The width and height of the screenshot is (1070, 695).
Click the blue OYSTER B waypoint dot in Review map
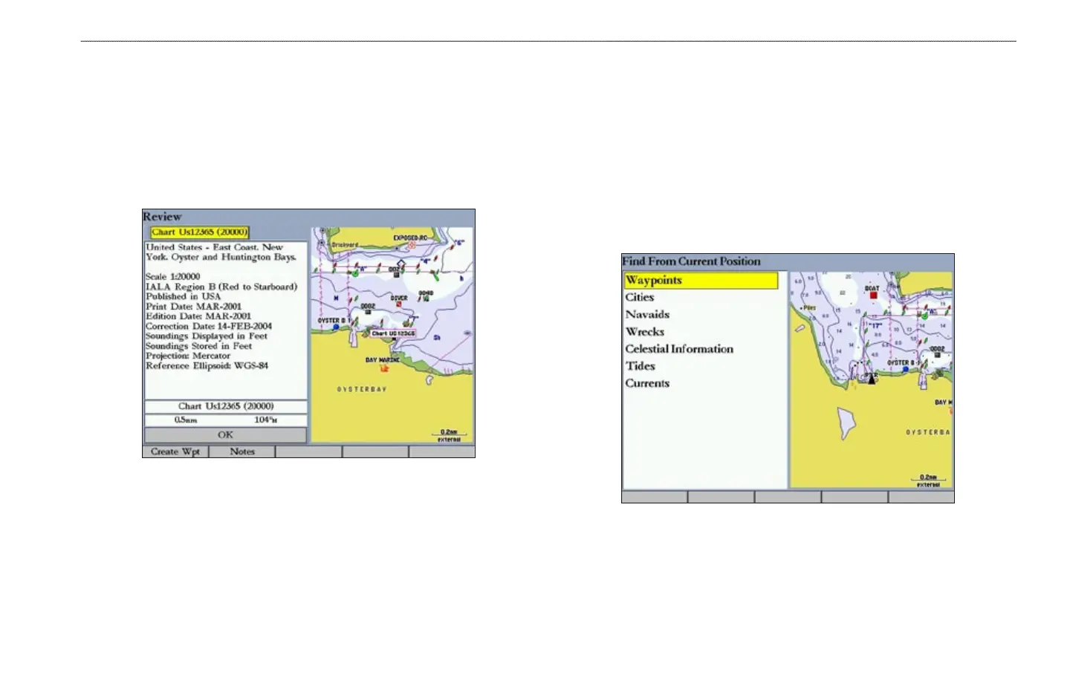pyautogui.click(x=337, y=327)
